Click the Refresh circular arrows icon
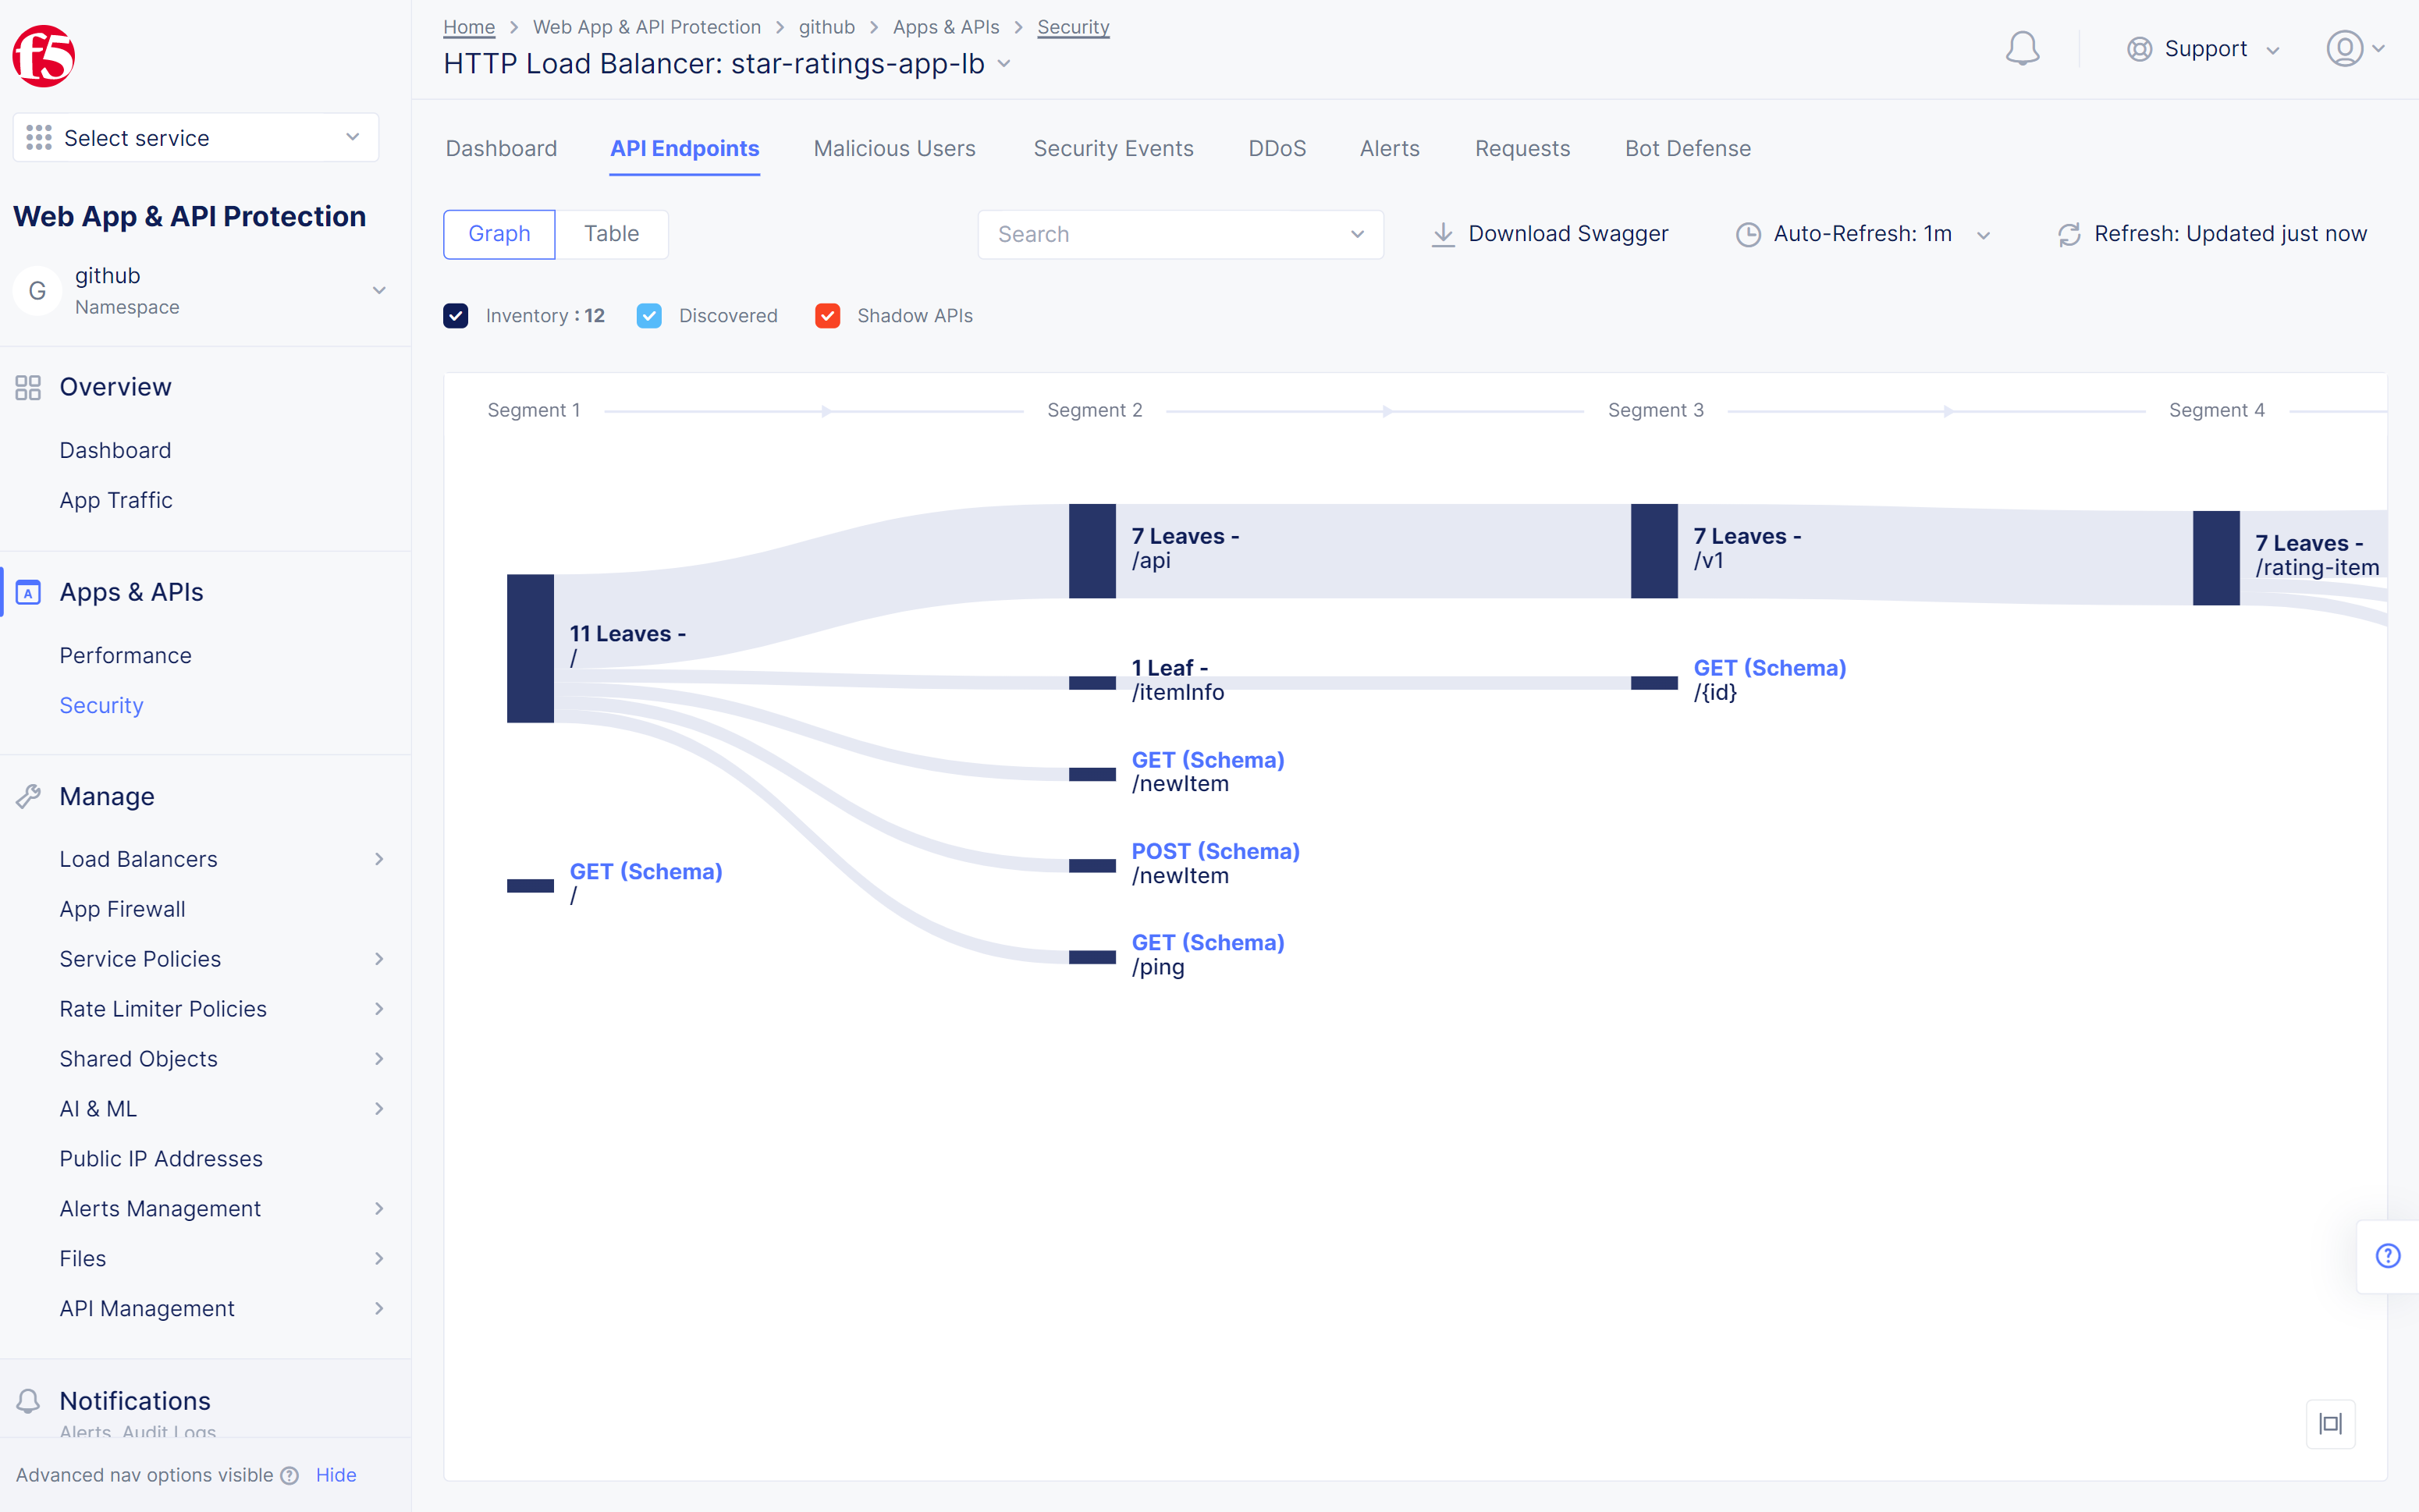Viewport: 2419px width, 1512px height. tap(2068, 234)
